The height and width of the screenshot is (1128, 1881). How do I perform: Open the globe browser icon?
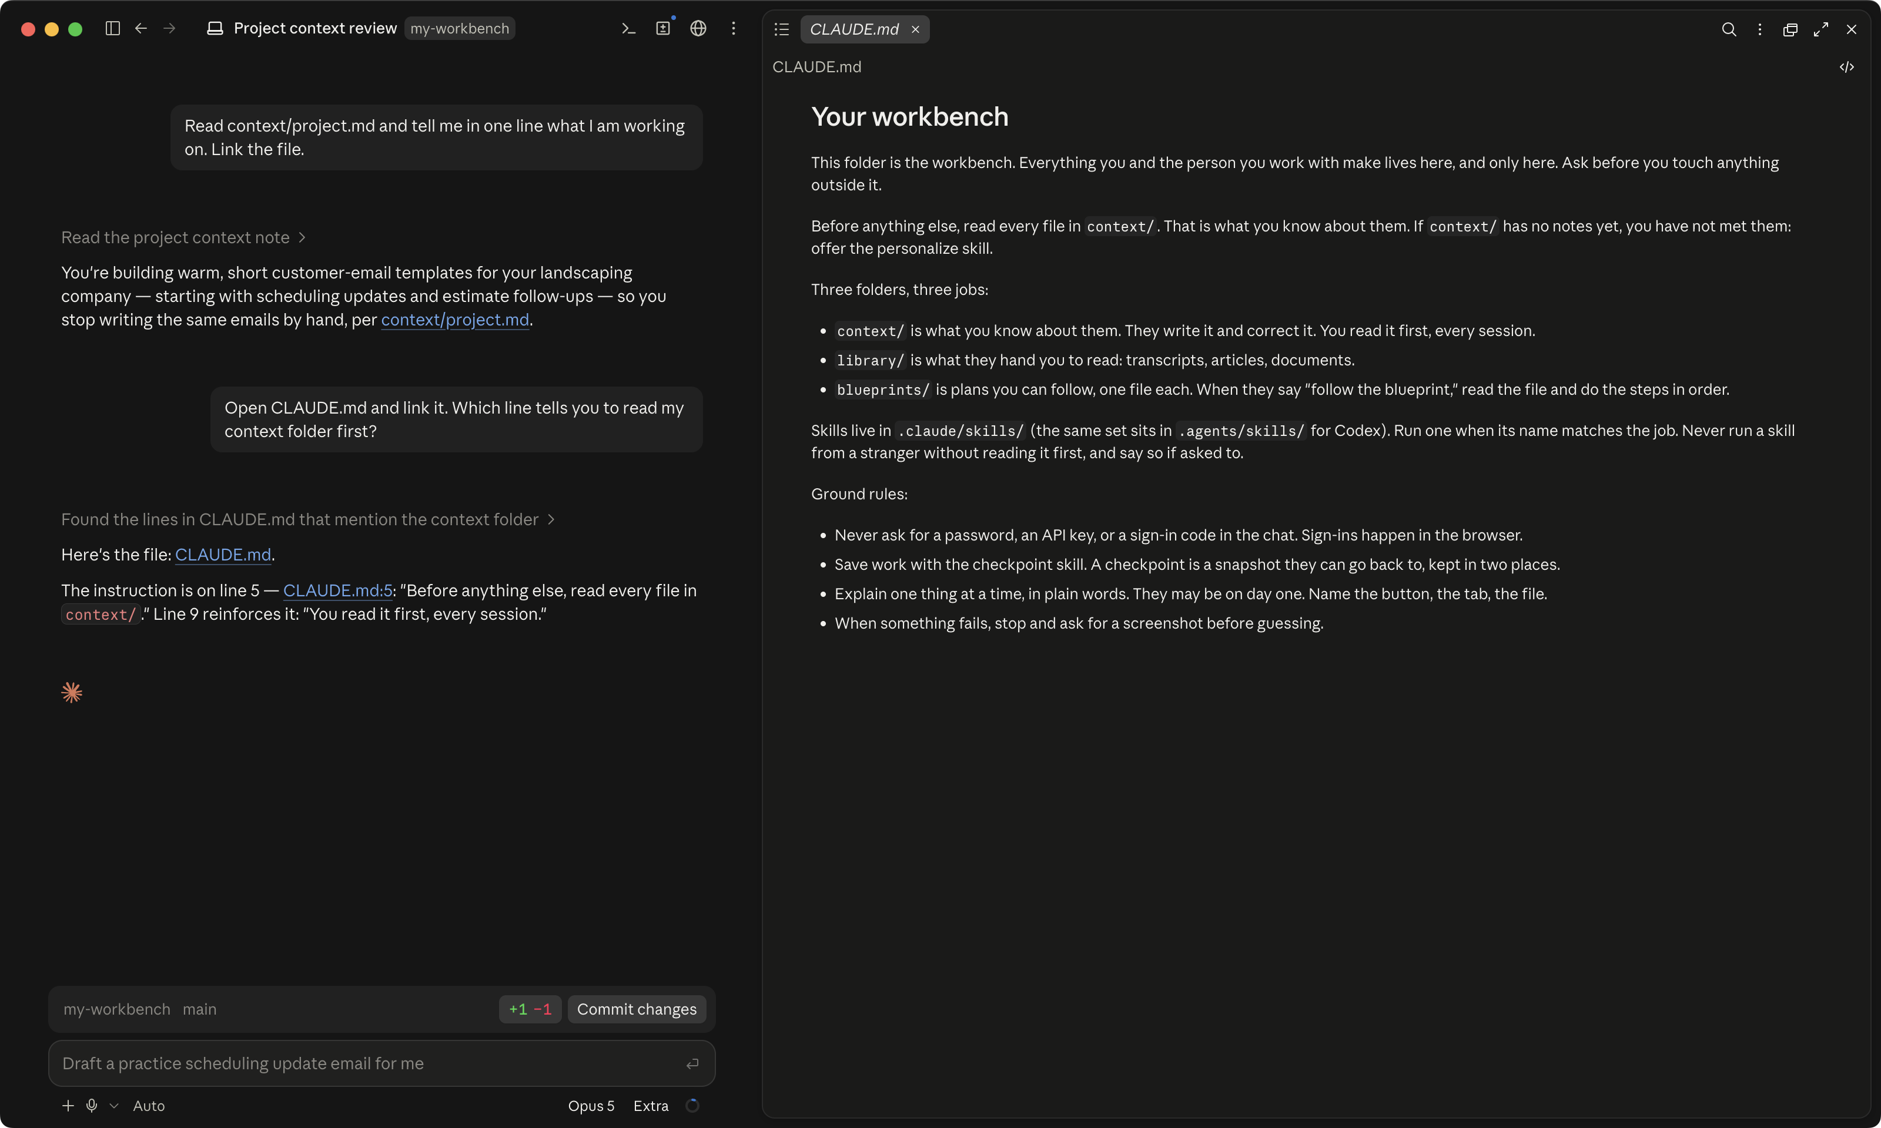coord(698,28)
